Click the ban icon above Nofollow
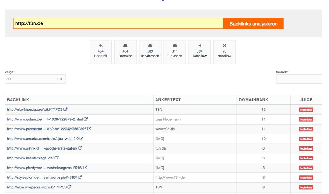Viewport: 329px width, 194px height. (224, 46)
